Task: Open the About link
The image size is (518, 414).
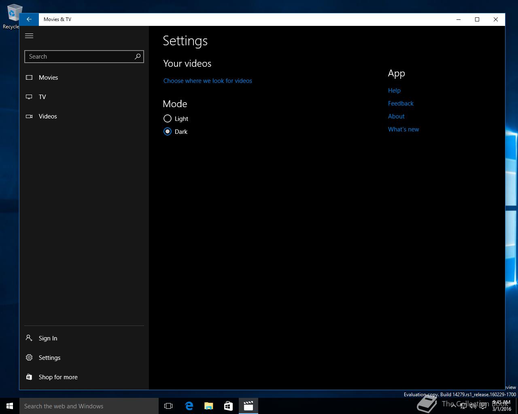Action: click(x=396, y=116)
